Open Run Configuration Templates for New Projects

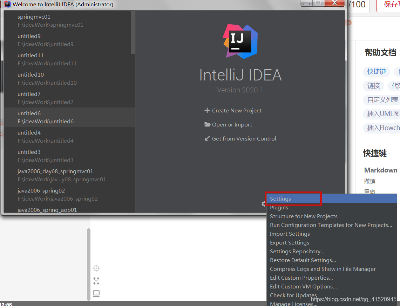(x=332, y=225)
